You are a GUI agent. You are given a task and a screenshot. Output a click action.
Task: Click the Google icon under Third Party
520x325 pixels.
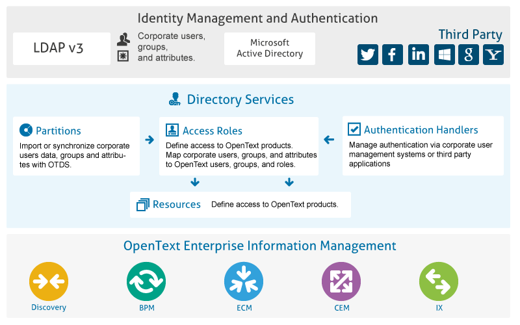tap(468, 55)
